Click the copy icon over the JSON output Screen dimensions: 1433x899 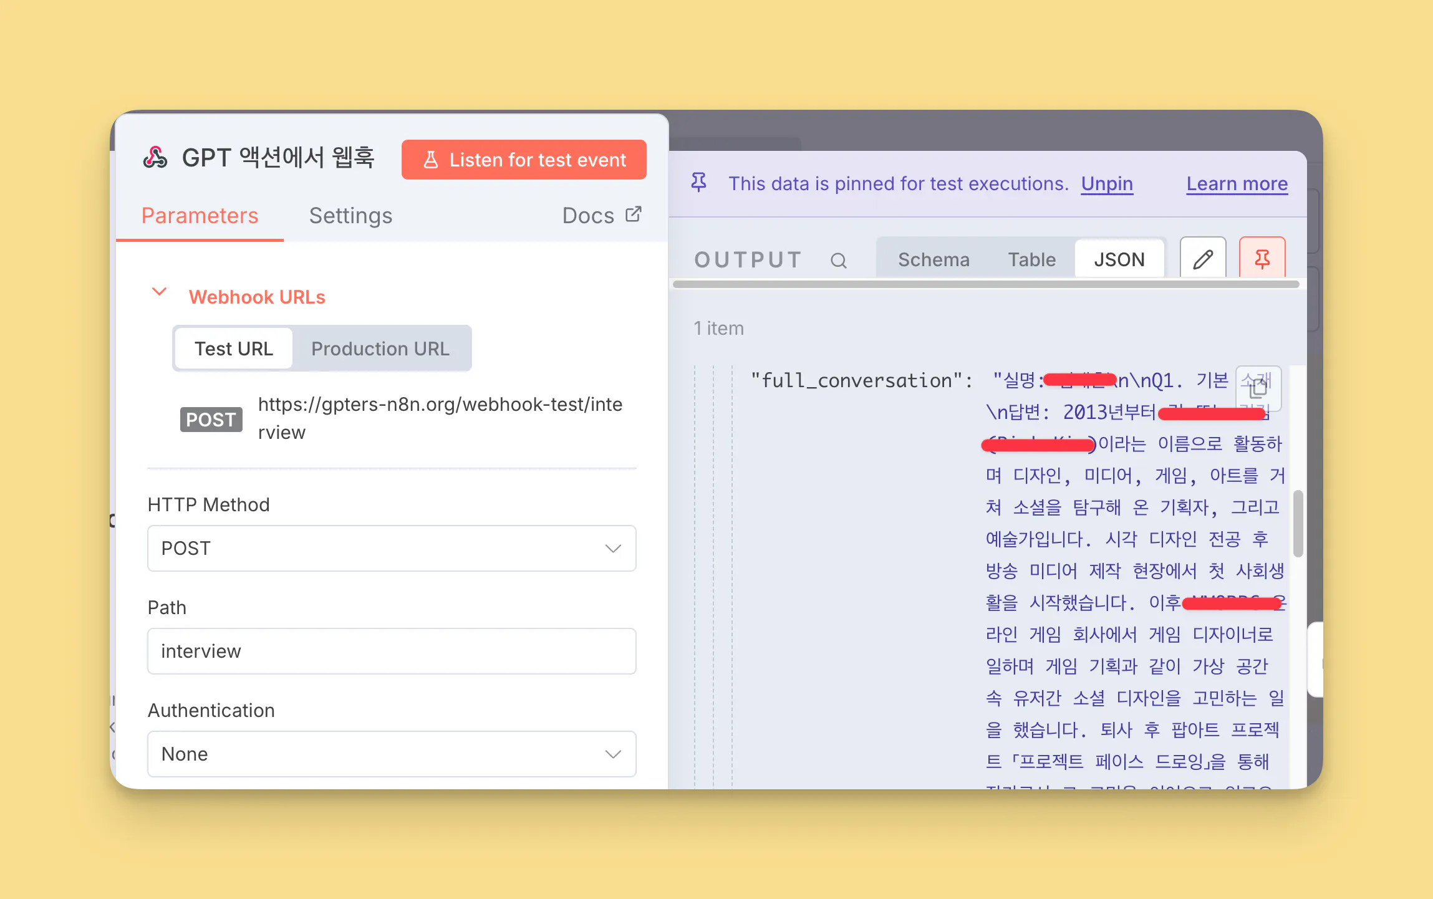pos(1258,388)
